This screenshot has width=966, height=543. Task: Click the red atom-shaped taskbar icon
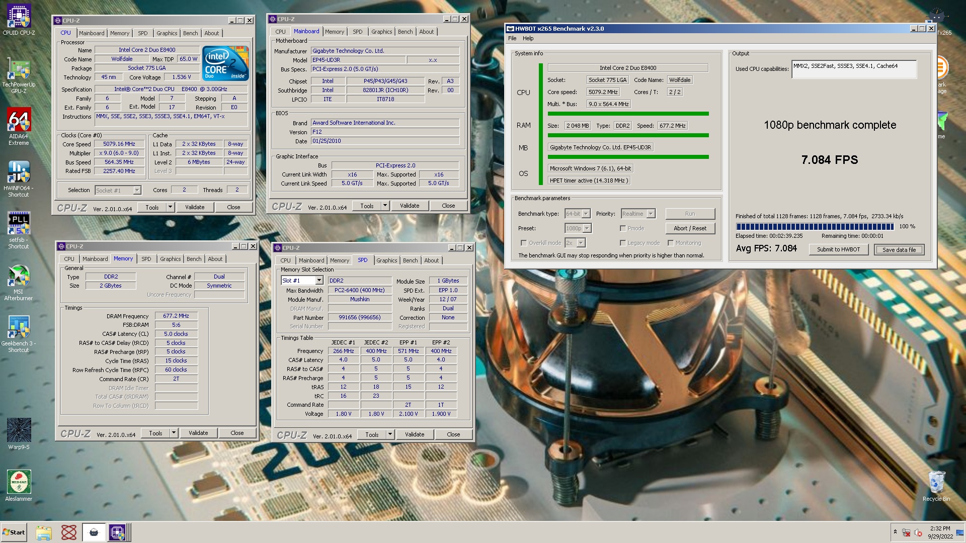tap(69, 532)
